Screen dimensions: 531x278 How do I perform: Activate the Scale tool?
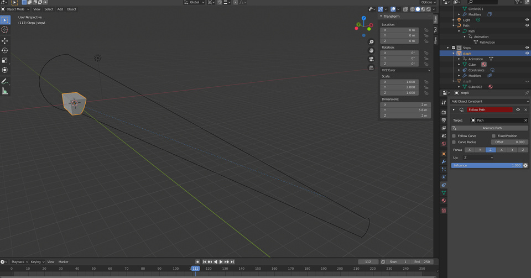tap(5, 60)
